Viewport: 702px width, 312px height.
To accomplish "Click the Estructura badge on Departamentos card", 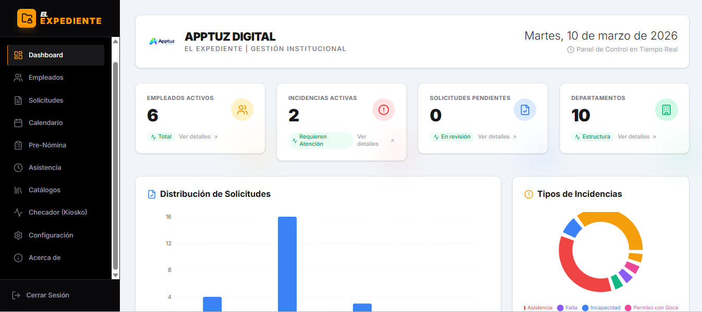I will click(592, 137).
